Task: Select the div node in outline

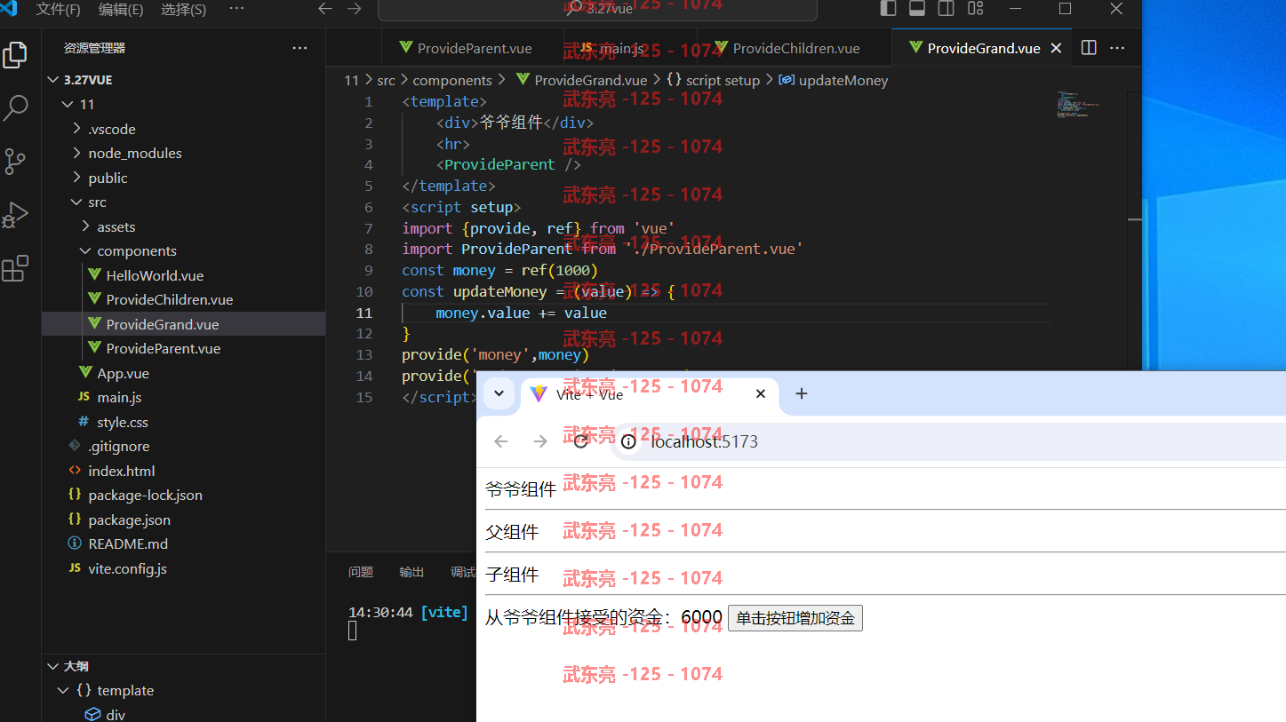Action: (183, 714)
